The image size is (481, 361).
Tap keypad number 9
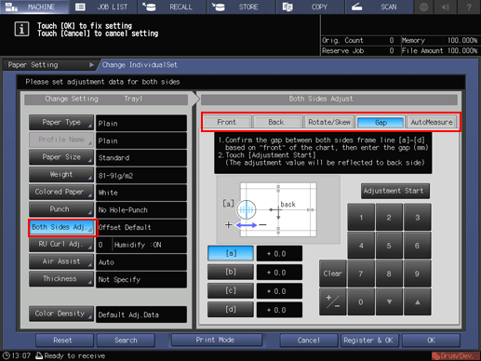(418, 274)
